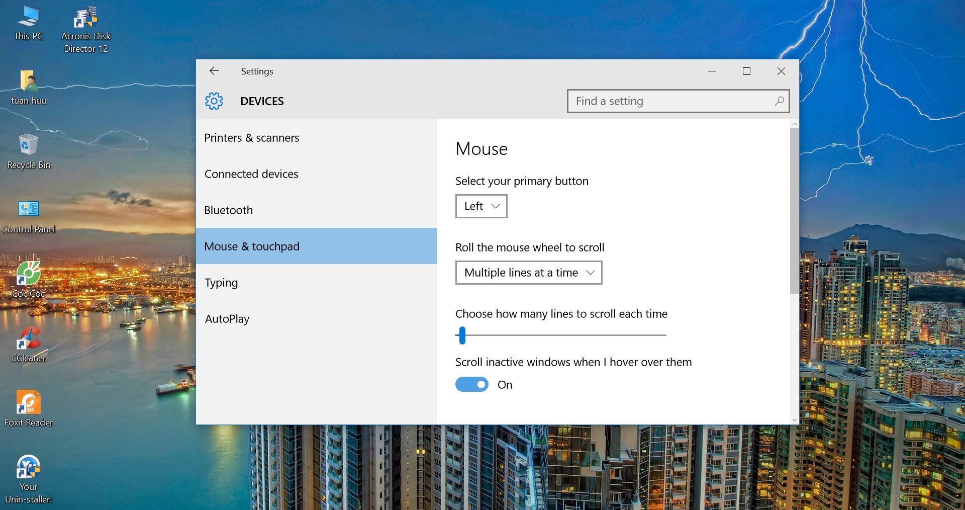
Task: Click the Devices gear icon
Action: 214,101
